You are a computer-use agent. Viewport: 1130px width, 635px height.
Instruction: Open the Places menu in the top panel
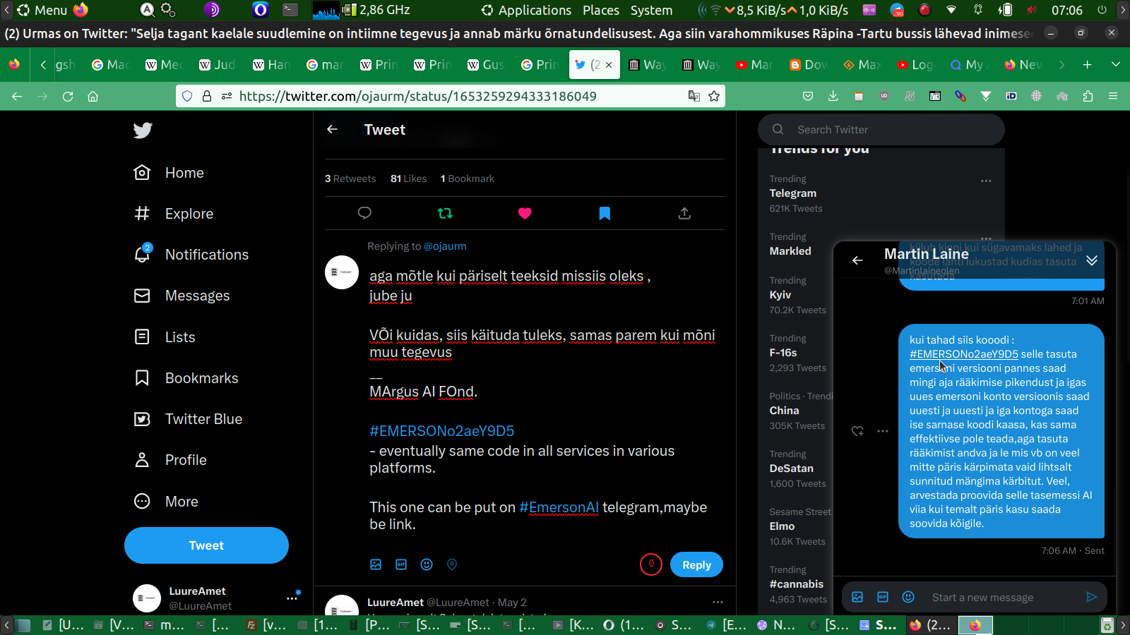coord(601,10)
